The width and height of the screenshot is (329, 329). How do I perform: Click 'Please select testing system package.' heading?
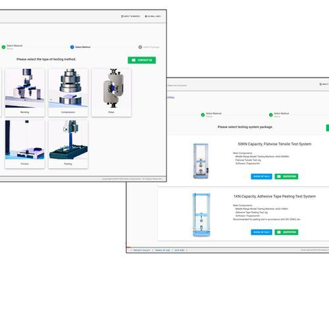point(245,127)
